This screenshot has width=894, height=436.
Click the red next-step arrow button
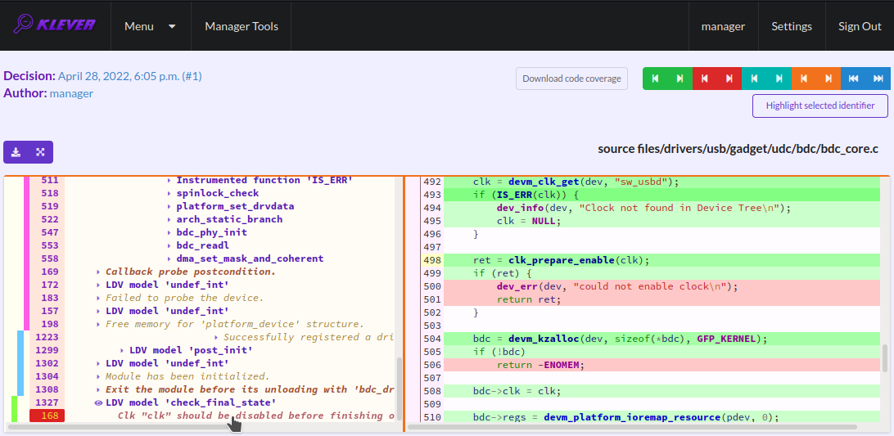coord(729,79)
